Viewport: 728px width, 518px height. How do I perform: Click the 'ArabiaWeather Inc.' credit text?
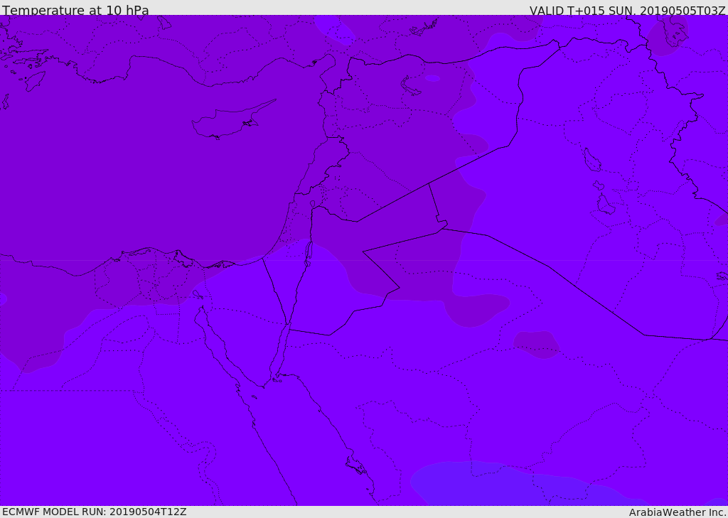pos(678,512)
